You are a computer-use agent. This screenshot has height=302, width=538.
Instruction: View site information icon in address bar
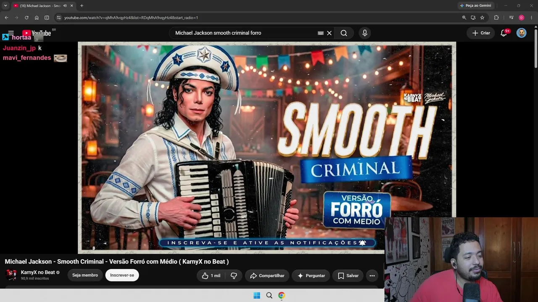59,18
